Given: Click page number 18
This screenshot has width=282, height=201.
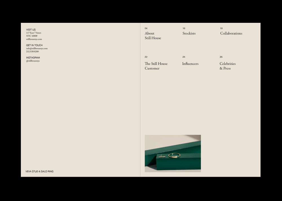Looking at the screenshot, I should pyautogui.click(x=221, y=28).
